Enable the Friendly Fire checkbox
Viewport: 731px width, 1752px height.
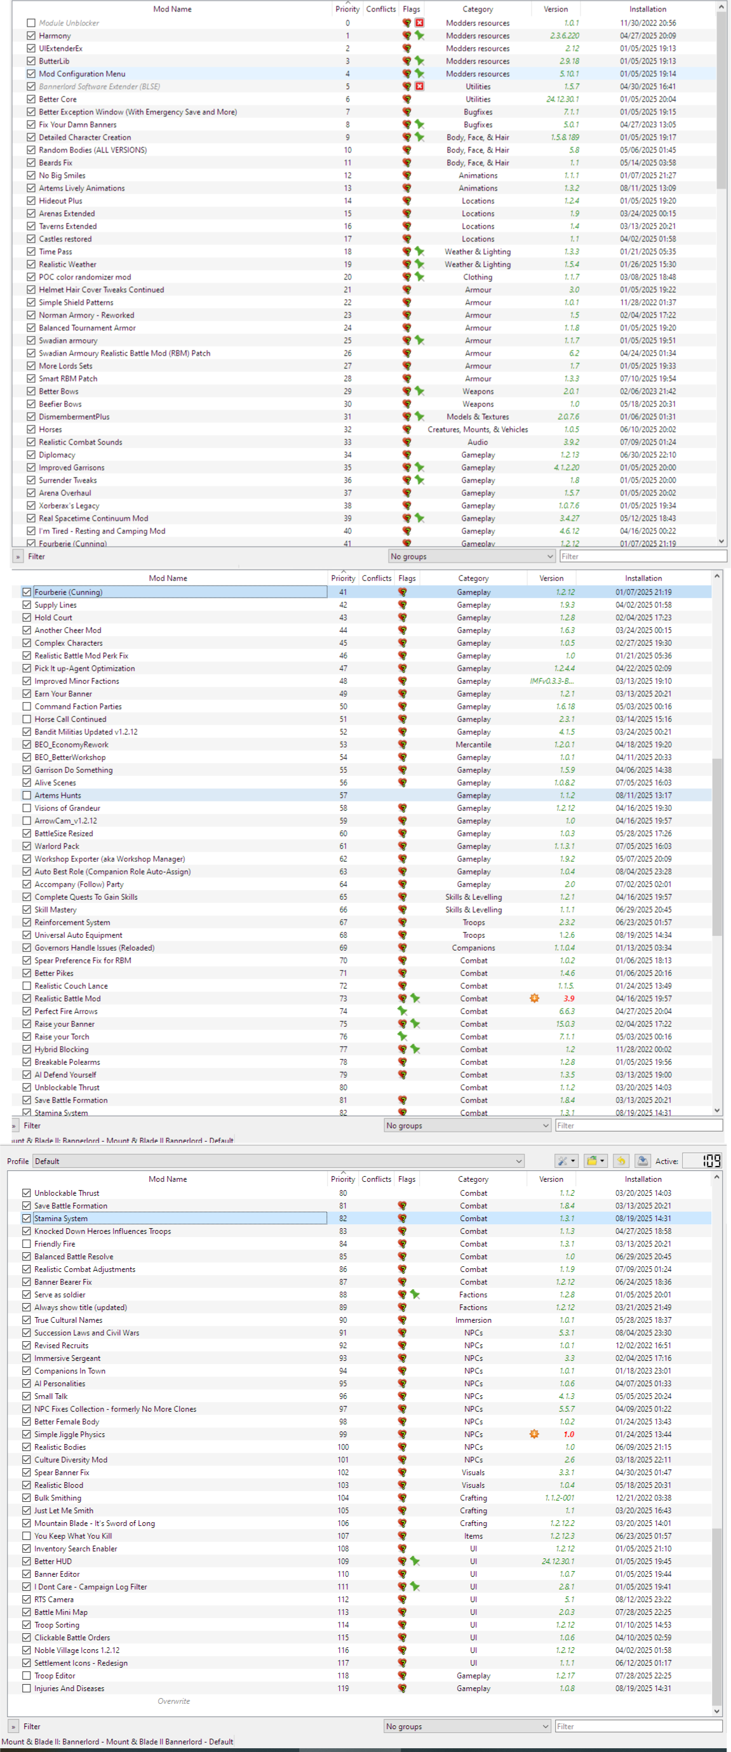coord(27,1244)
